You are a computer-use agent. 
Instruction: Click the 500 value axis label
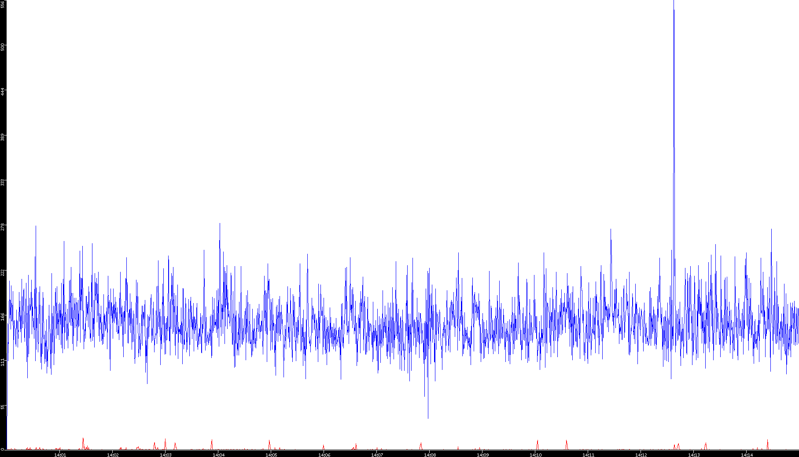(x=3, y=47)
